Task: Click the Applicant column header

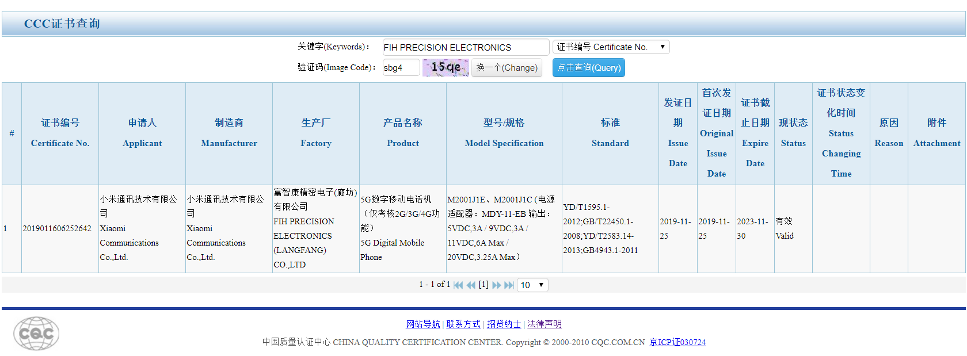Action: click(x=142, y=133)
